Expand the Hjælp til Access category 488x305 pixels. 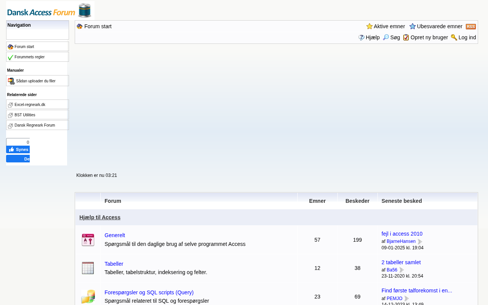tap(100, 217)
